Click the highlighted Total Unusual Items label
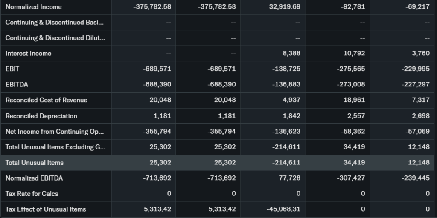Image resolution: width=437 pixels, height=218 pixels. tap(34, 162)
